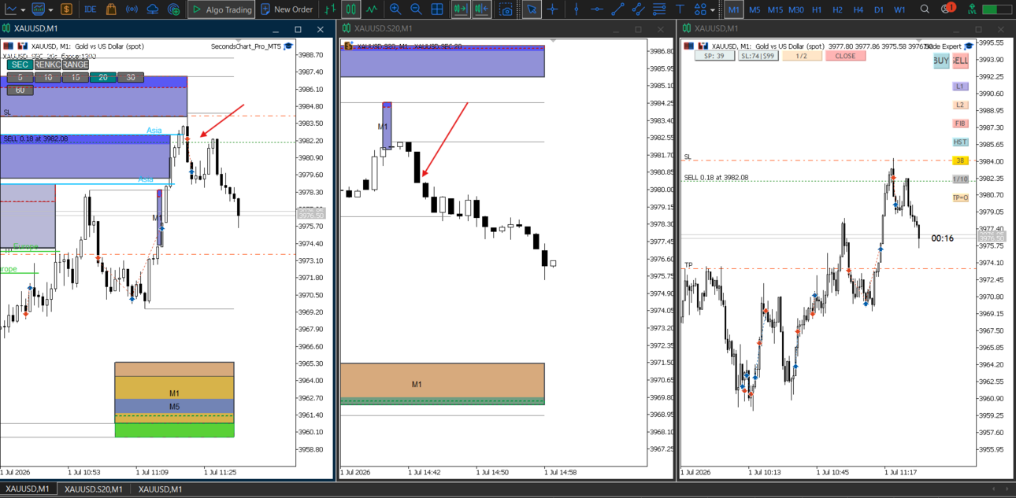Select the M5 timeframe
1016x498 pixels.
pos(755,9)
